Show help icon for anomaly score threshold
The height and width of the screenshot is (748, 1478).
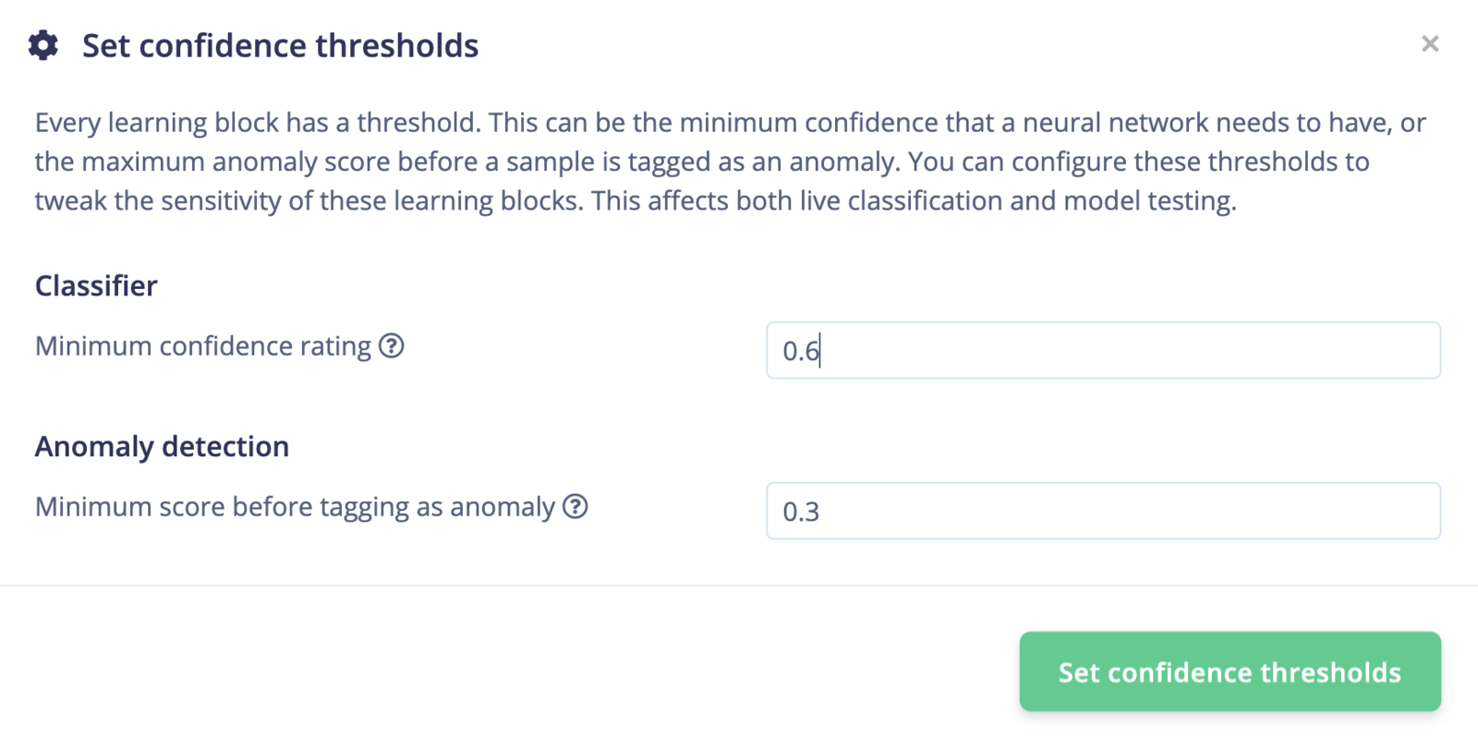pos(575,506)
